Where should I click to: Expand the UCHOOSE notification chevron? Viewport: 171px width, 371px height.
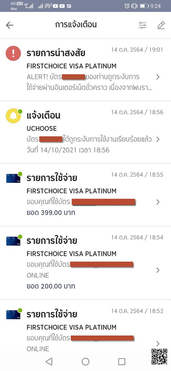tap(158, 139)
